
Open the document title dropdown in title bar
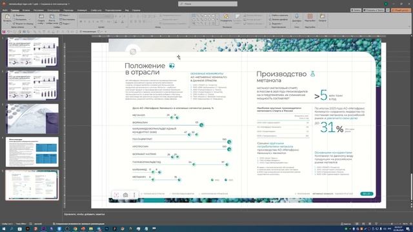(69, 4)
